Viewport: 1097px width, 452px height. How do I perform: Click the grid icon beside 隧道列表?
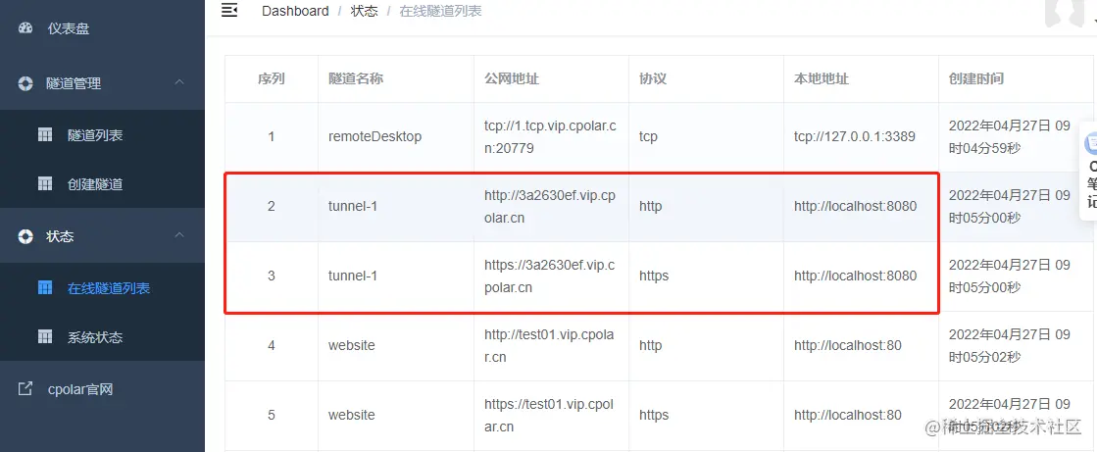pyautogui.click(x=45, y=135)
